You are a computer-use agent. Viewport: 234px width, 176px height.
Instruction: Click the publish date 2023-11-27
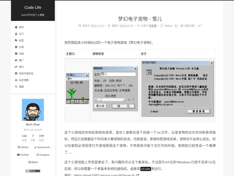point(97,26)
